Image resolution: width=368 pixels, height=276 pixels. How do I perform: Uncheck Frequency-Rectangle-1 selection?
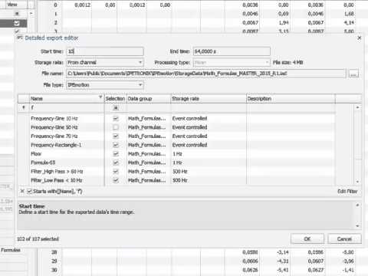click(x=116, y=145)
